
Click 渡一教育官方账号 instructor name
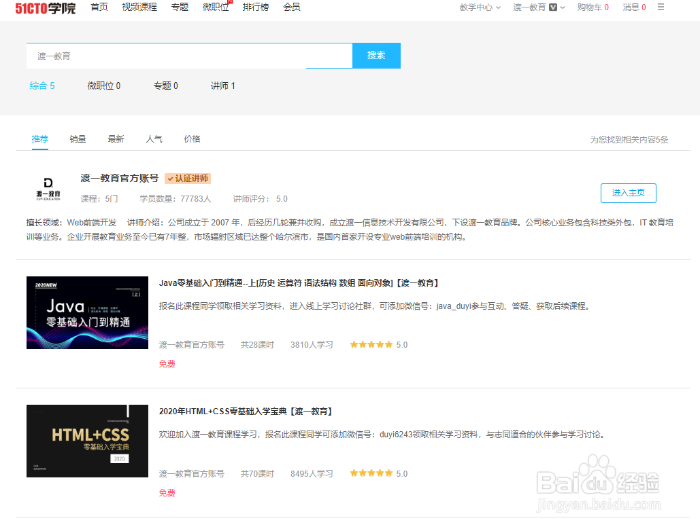tap(120, 179)
